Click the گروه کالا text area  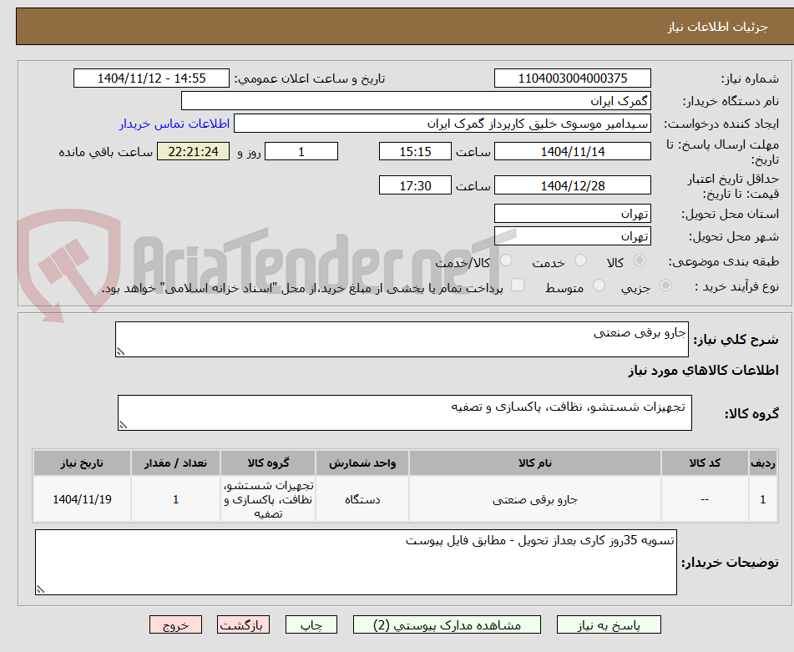click(x=405, y=412)
